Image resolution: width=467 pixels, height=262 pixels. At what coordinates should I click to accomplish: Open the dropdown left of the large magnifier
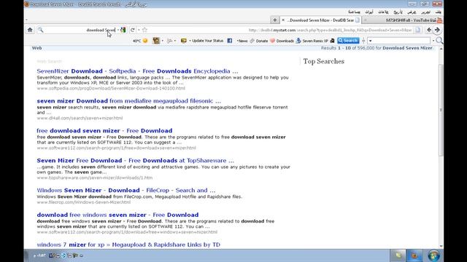coord(433,41)
